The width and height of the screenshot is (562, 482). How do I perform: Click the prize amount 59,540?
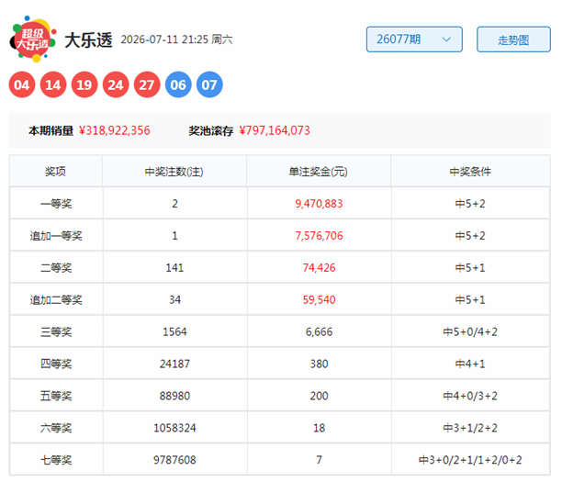pyautogui.click(x=319, y=300)
